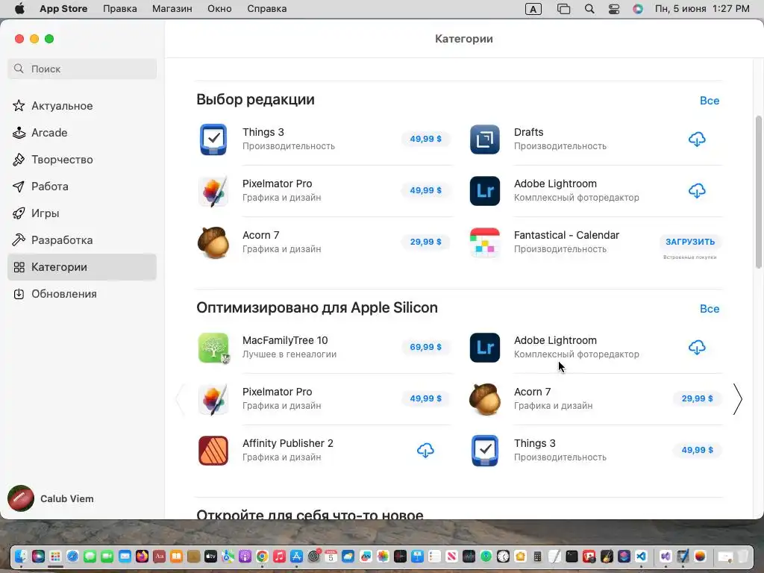Image resolution: width=764 pixels, height=573 pixels.
Task: Open Affinity Publisher 2 app title
Action: click(287, 443)
